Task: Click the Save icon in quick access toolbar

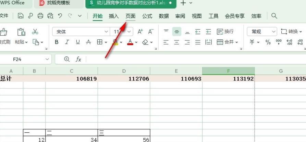Action: coord(21,16)
